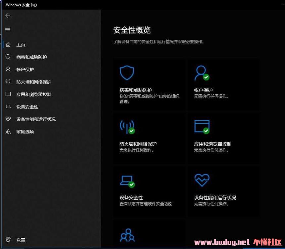Viewport: 285px width, 249px height.
Task: Click the sidebar family icon
Action: (x=8, y=131)
